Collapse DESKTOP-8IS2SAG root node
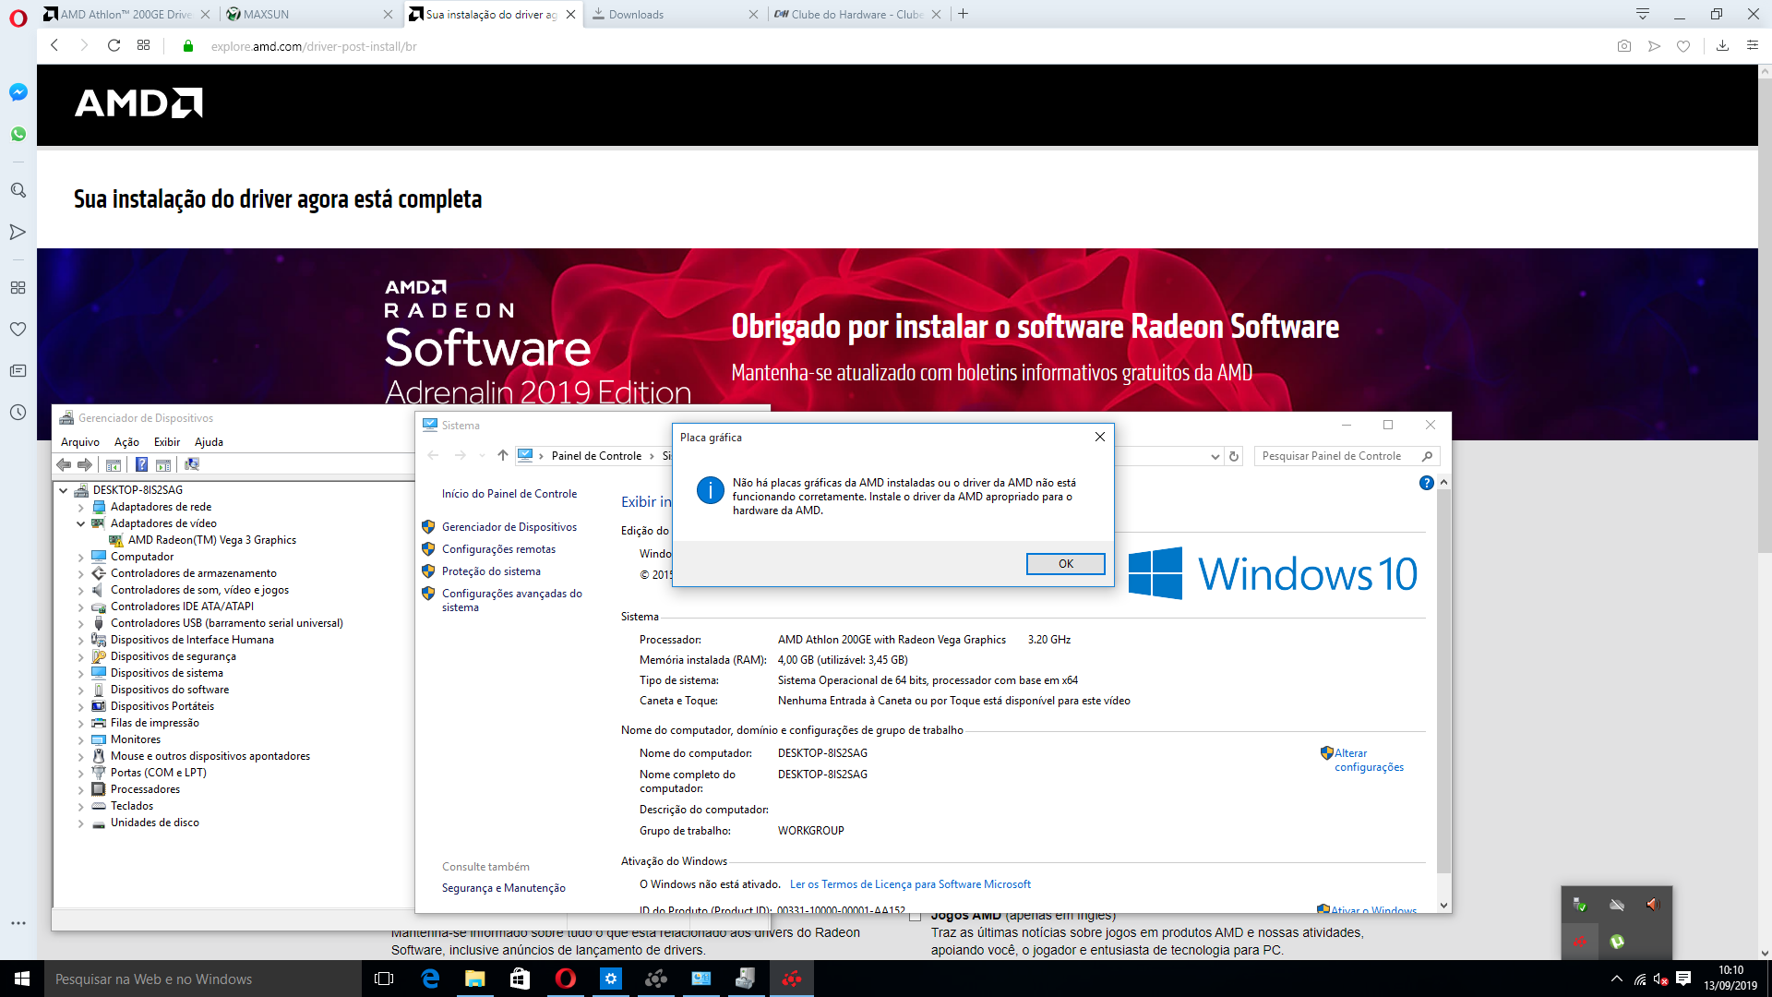The height and width of the screenshot is (997, 1772). [x=64, y=490]
